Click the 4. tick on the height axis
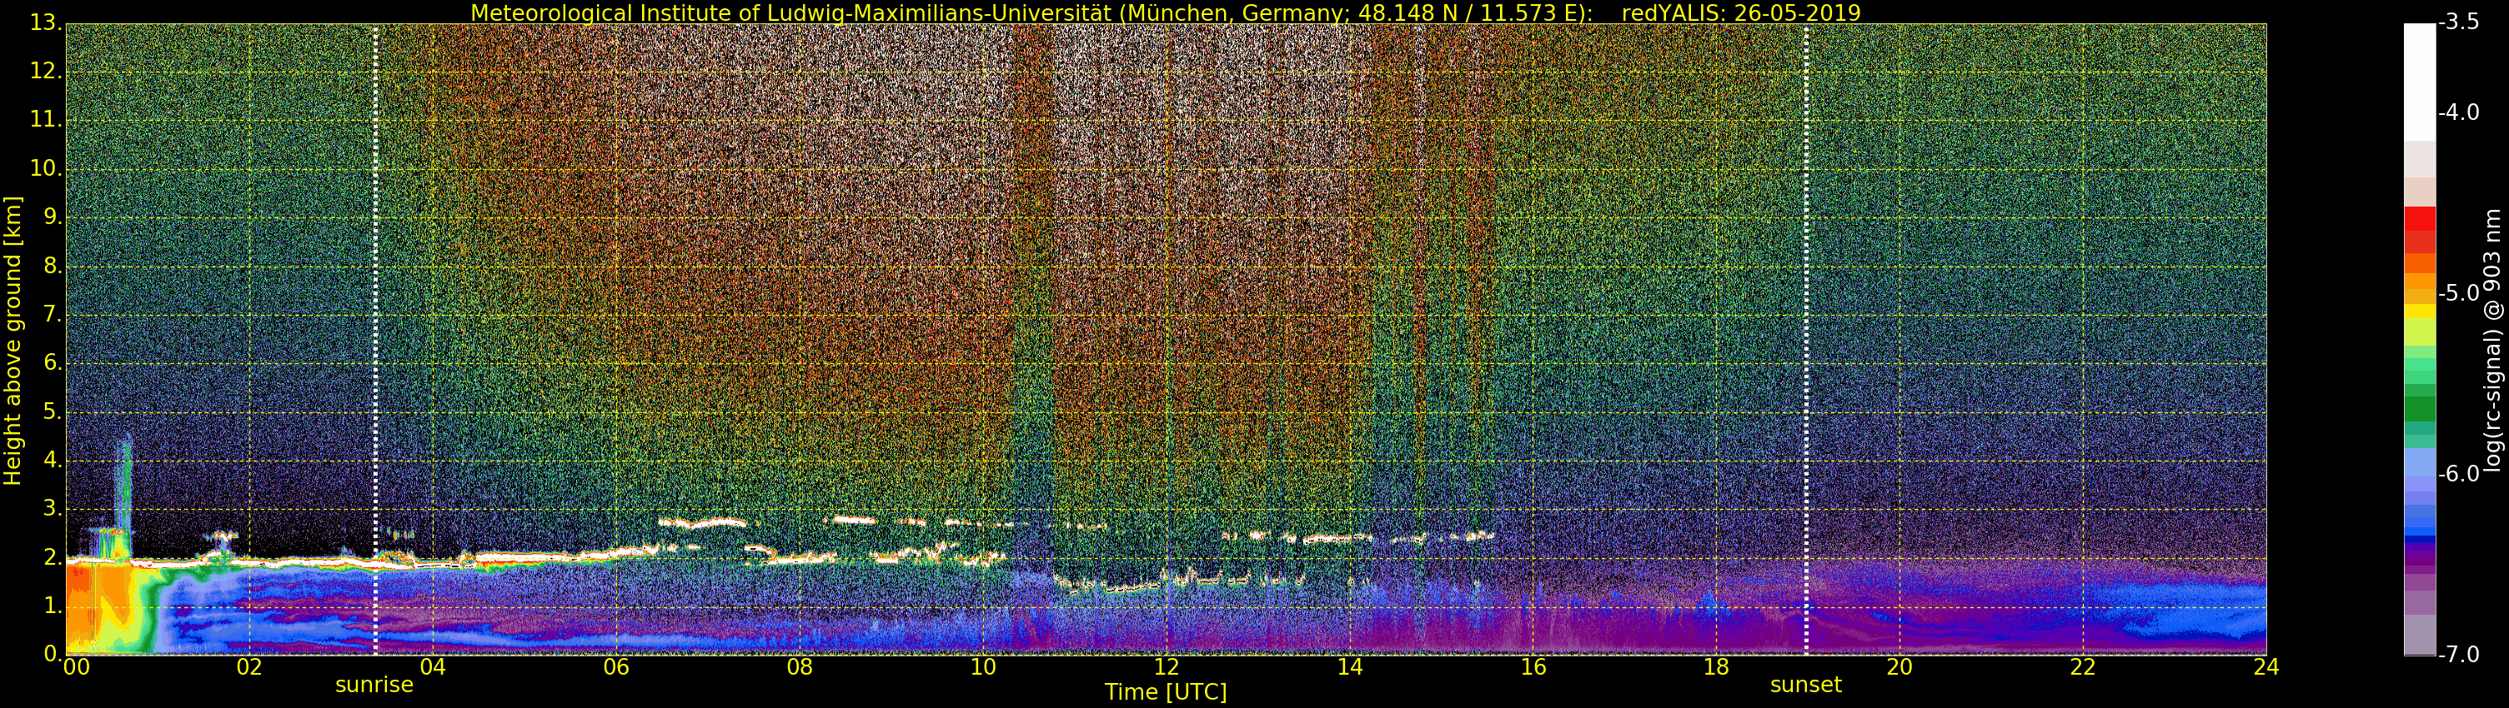The image size is (2509, 708). point(53,460)
